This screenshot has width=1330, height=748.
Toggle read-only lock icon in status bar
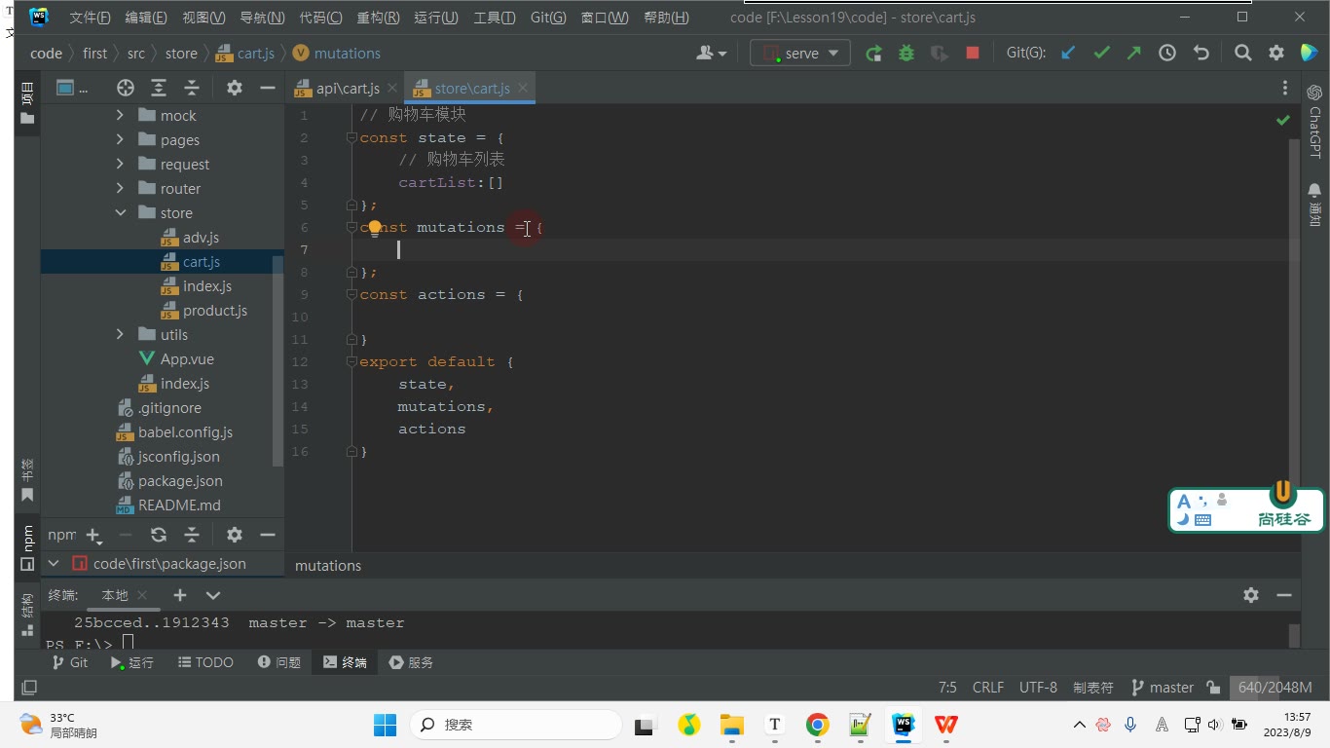click(x=1213, y=688)
